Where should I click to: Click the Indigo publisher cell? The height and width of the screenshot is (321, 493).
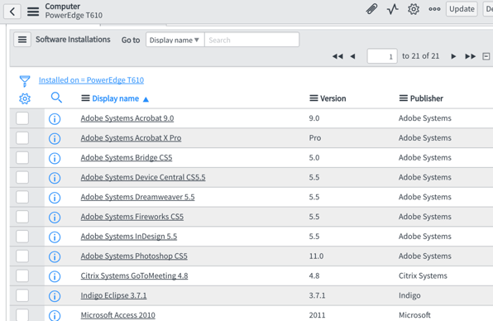click(409, 295)
